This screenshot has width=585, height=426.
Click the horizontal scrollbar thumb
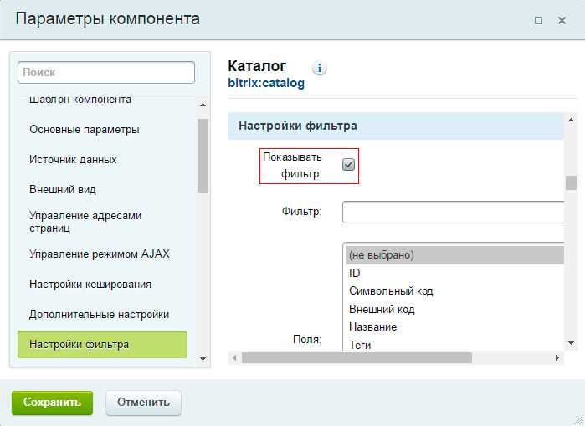point(357,357)
